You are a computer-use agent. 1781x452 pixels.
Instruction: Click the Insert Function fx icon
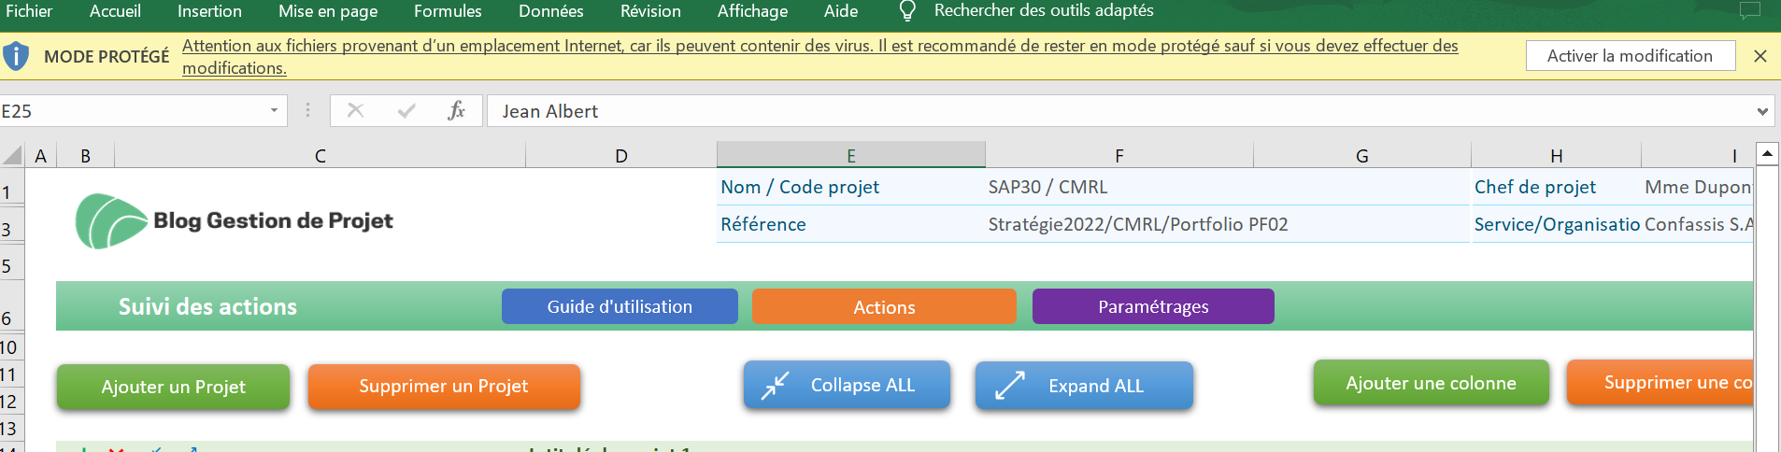click(x=456, y=110)
